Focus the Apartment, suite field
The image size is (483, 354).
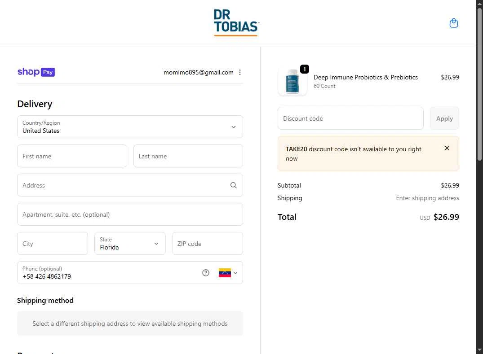[130, 214]
